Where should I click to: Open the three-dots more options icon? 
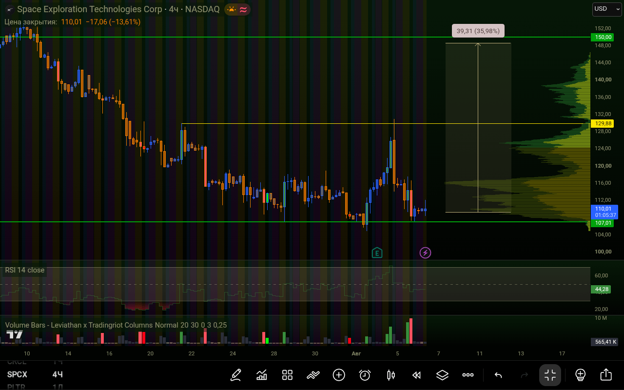click(x=468, y=375)
